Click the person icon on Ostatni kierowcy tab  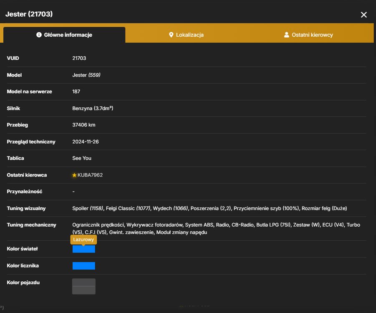[286, 35]
